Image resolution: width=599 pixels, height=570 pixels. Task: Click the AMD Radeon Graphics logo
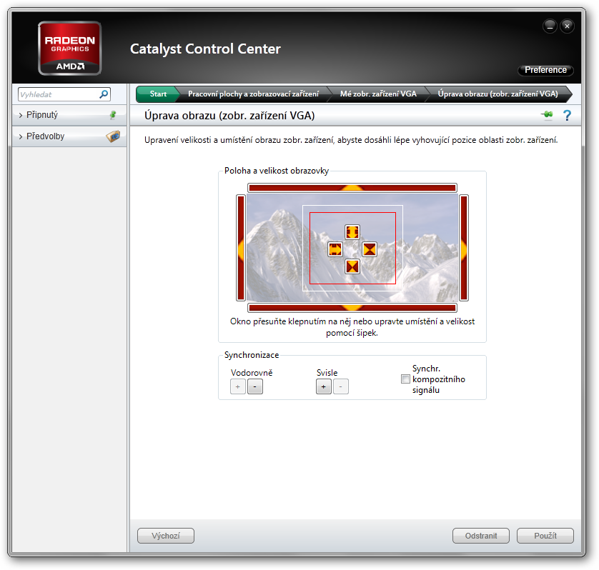coord(69,48)
